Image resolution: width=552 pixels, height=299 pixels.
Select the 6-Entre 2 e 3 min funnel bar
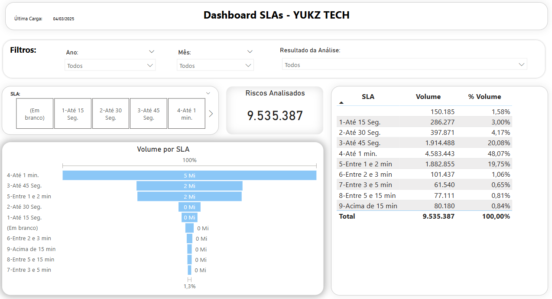click(x=189, y=239)
